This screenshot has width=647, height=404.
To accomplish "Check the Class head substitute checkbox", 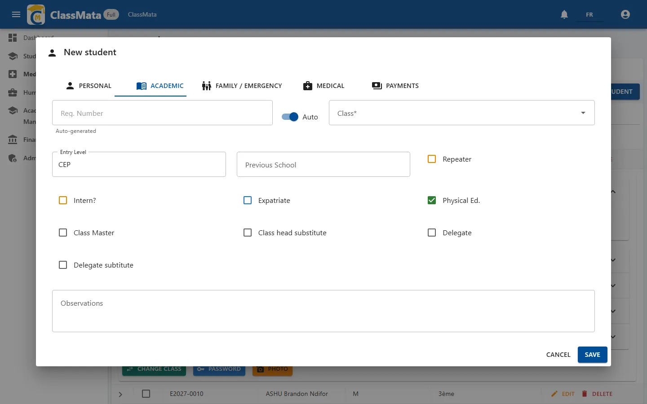I will click(248, 233).
